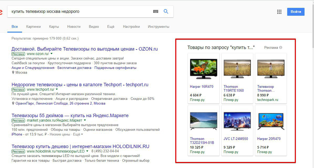Click the Подарочные сертификаты sitelink
314x168 pixels.
point(115,68)
